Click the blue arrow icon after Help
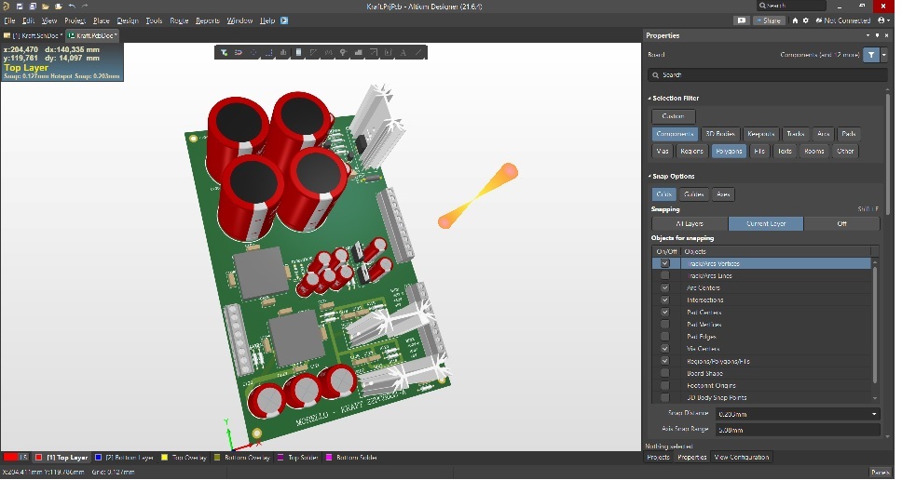Viewport: 902px width, 480px height. (x=284, y=20)
